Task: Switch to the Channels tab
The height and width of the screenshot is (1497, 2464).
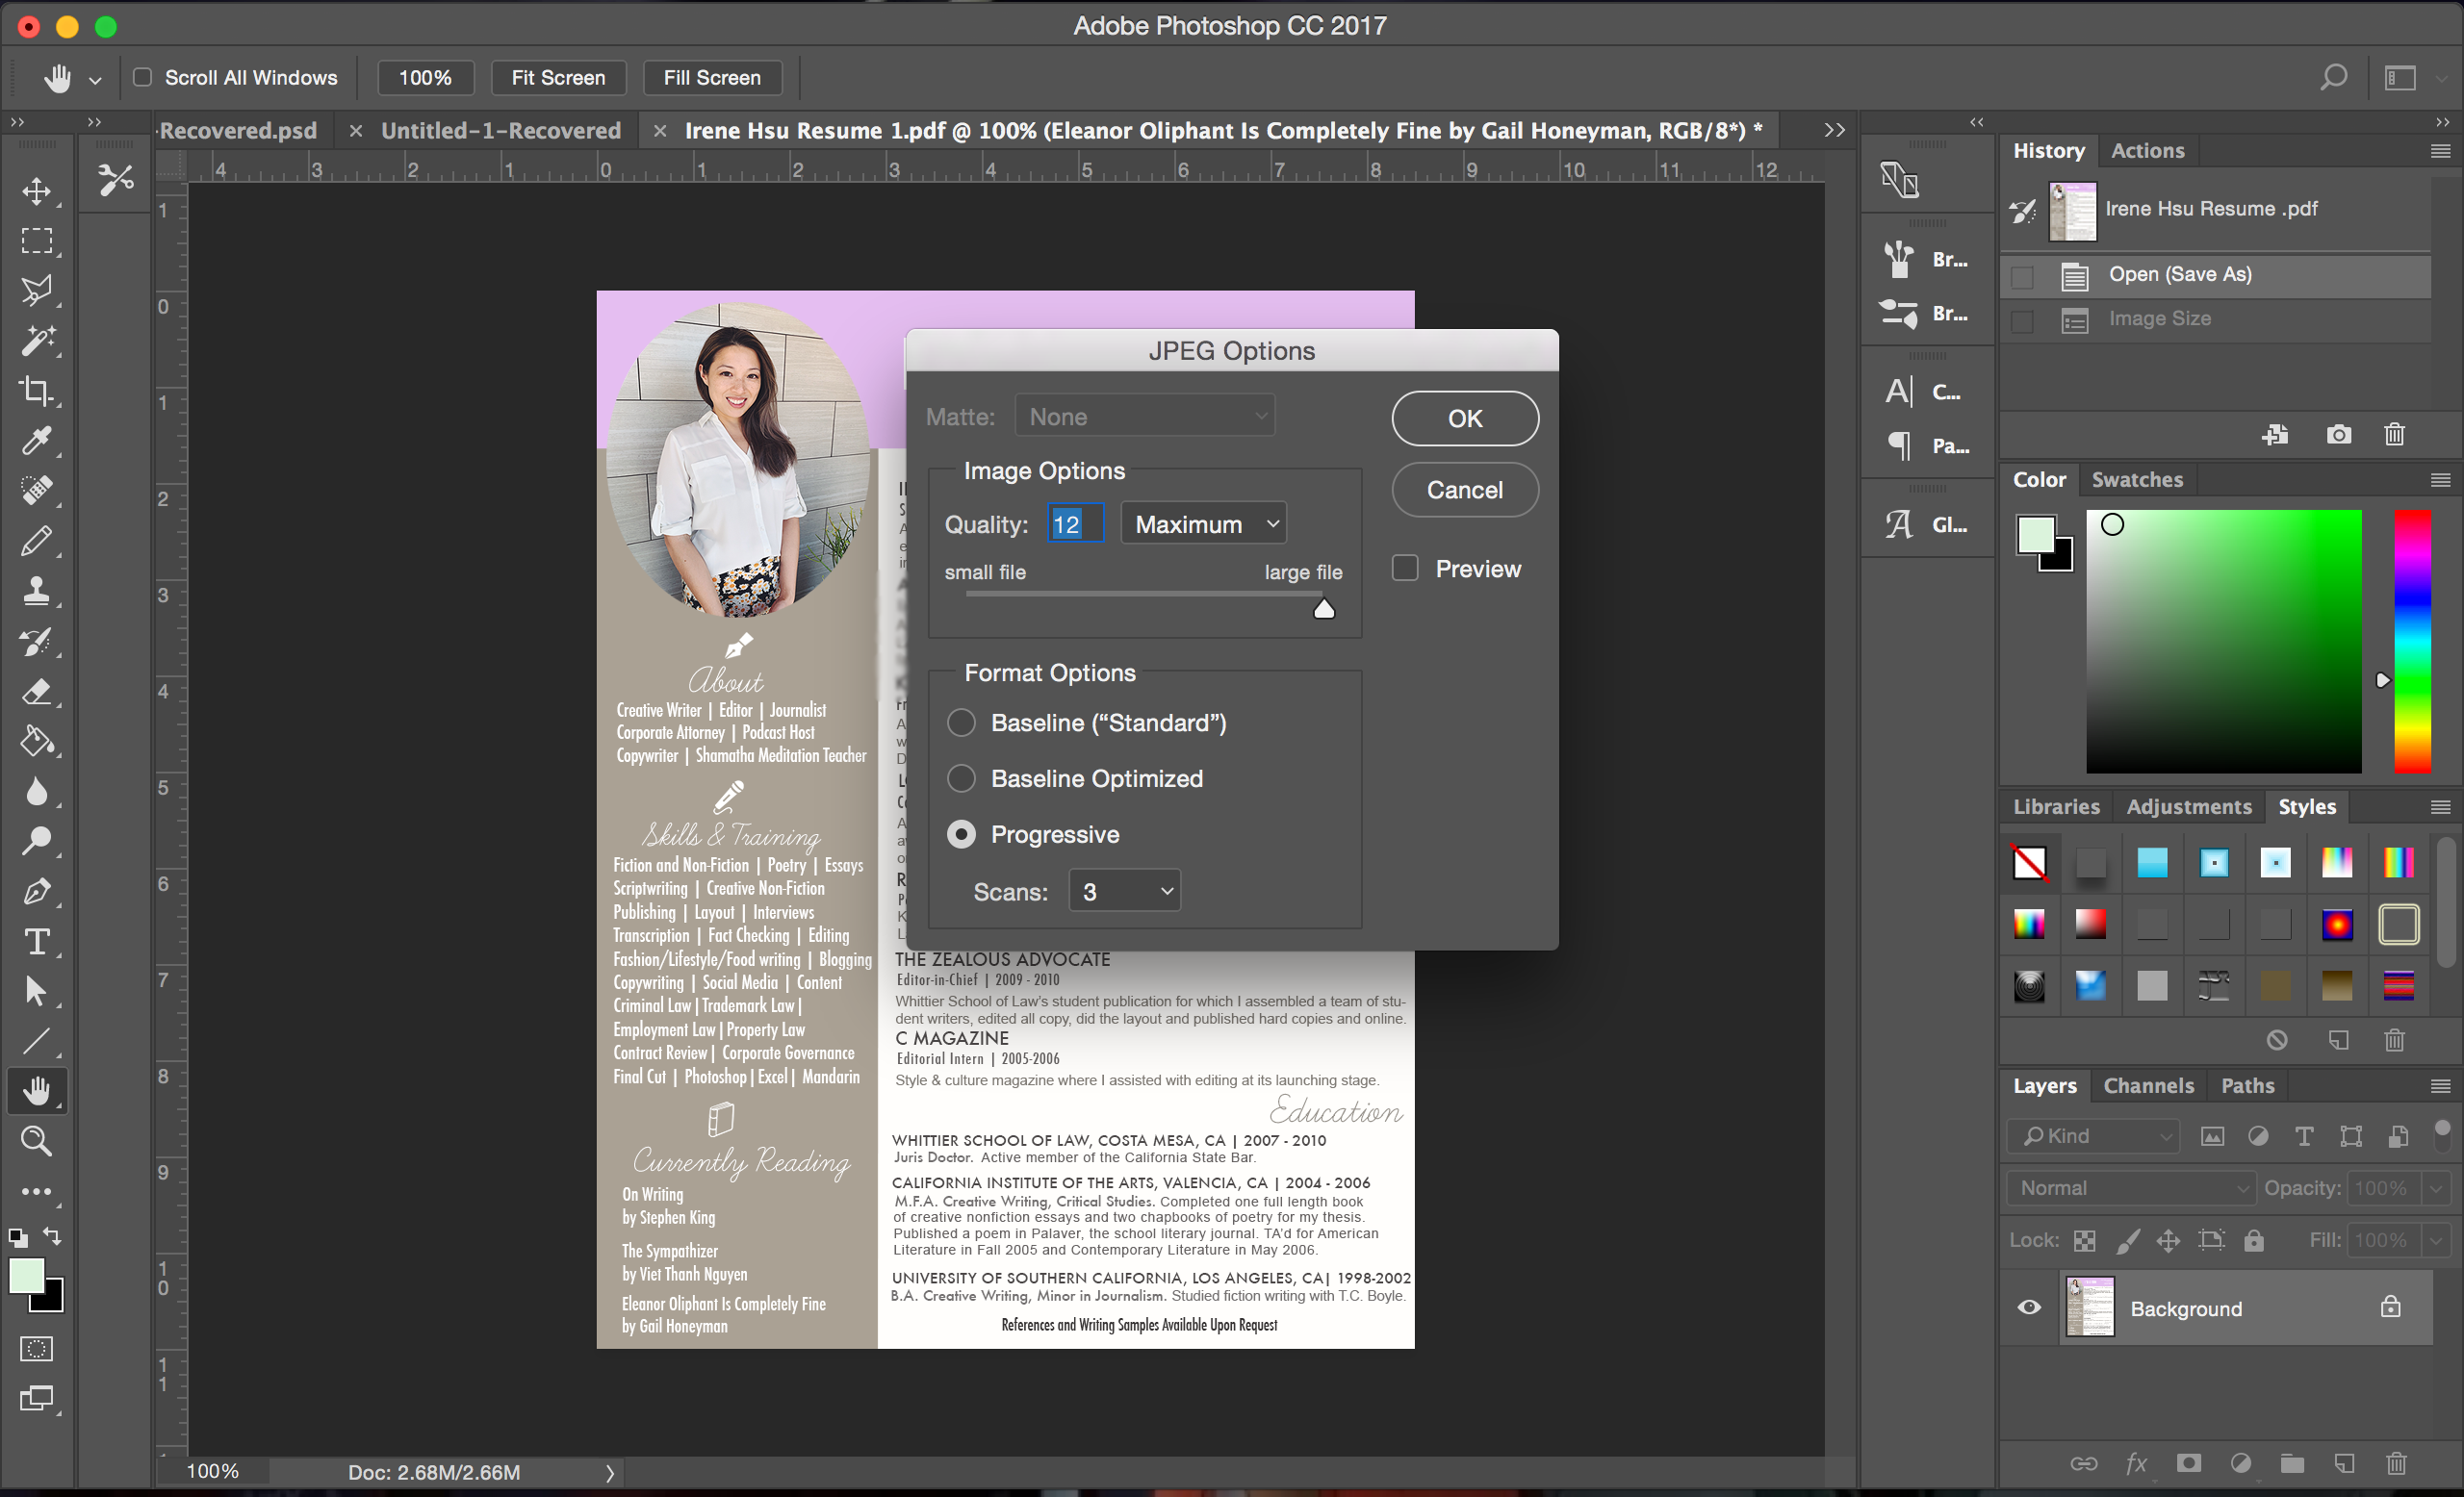Action: [x=2148, y=1085]
